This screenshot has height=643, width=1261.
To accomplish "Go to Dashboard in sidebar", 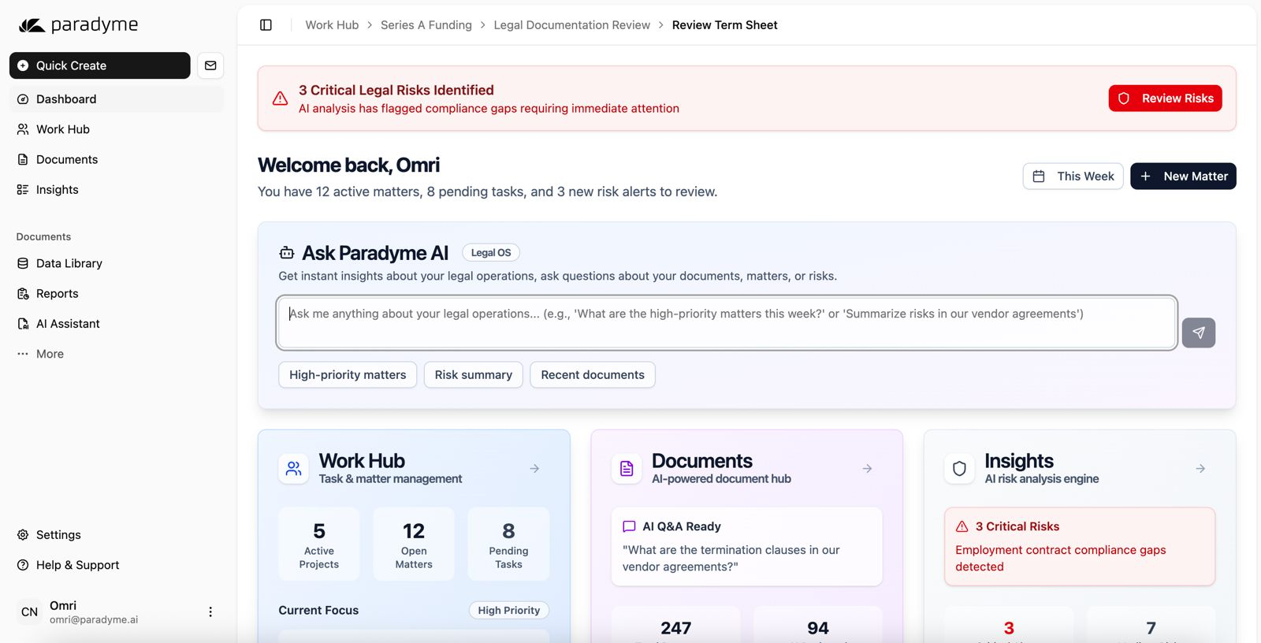I will 66,99.
